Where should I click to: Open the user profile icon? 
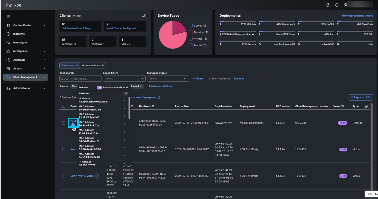[345, 5]
